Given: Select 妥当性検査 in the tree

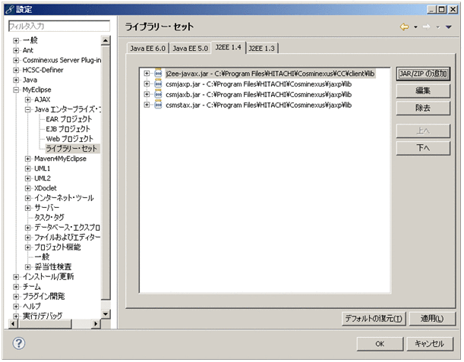Looking at the screenshot, I should (x=53, y=267).
